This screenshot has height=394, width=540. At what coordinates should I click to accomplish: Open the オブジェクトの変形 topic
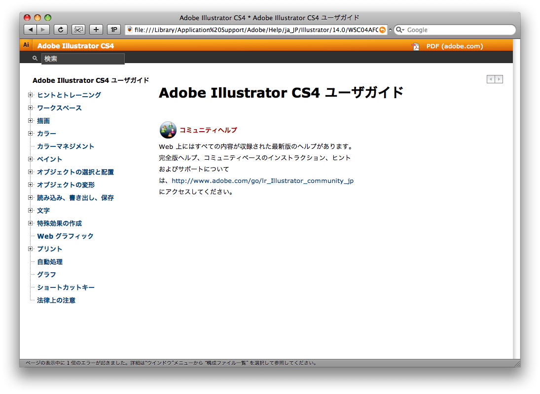[66, 185]
